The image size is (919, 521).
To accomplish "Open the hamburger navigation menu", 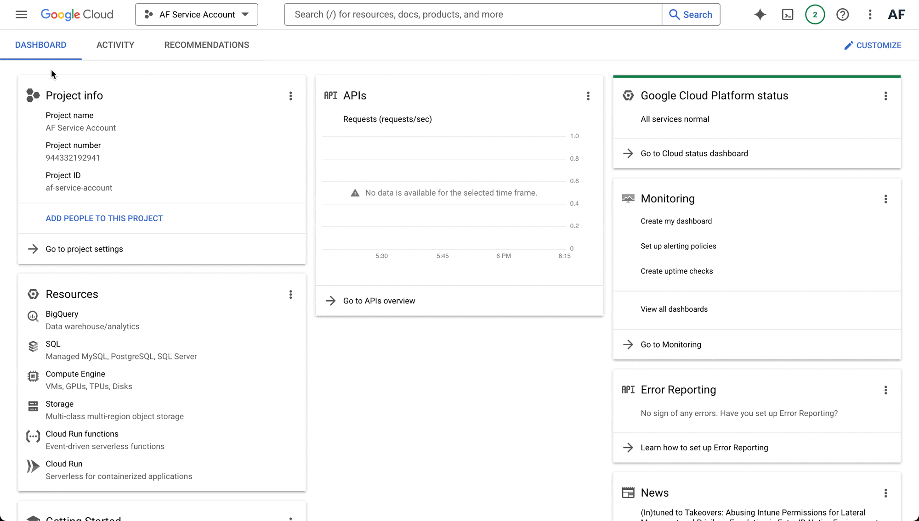I will [x=21, y=14].
